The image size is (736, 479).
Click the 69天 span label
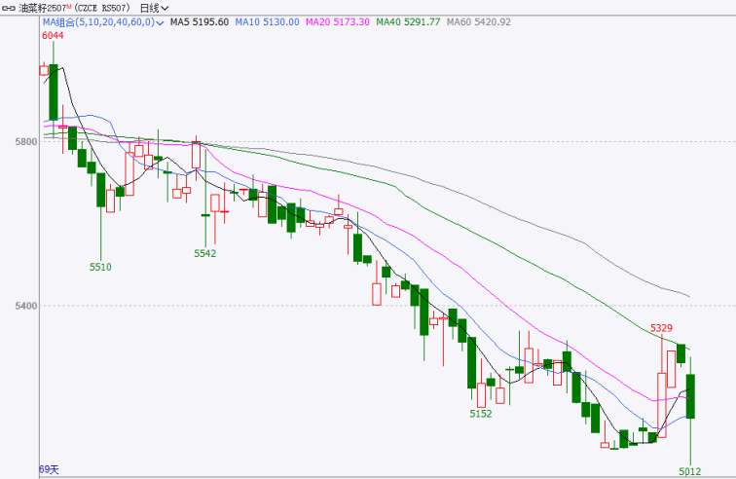(x=49, y=469)
